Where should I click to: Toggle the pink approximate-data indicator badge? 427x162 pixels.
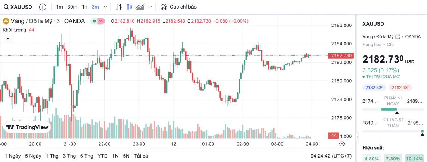point(101,21)
